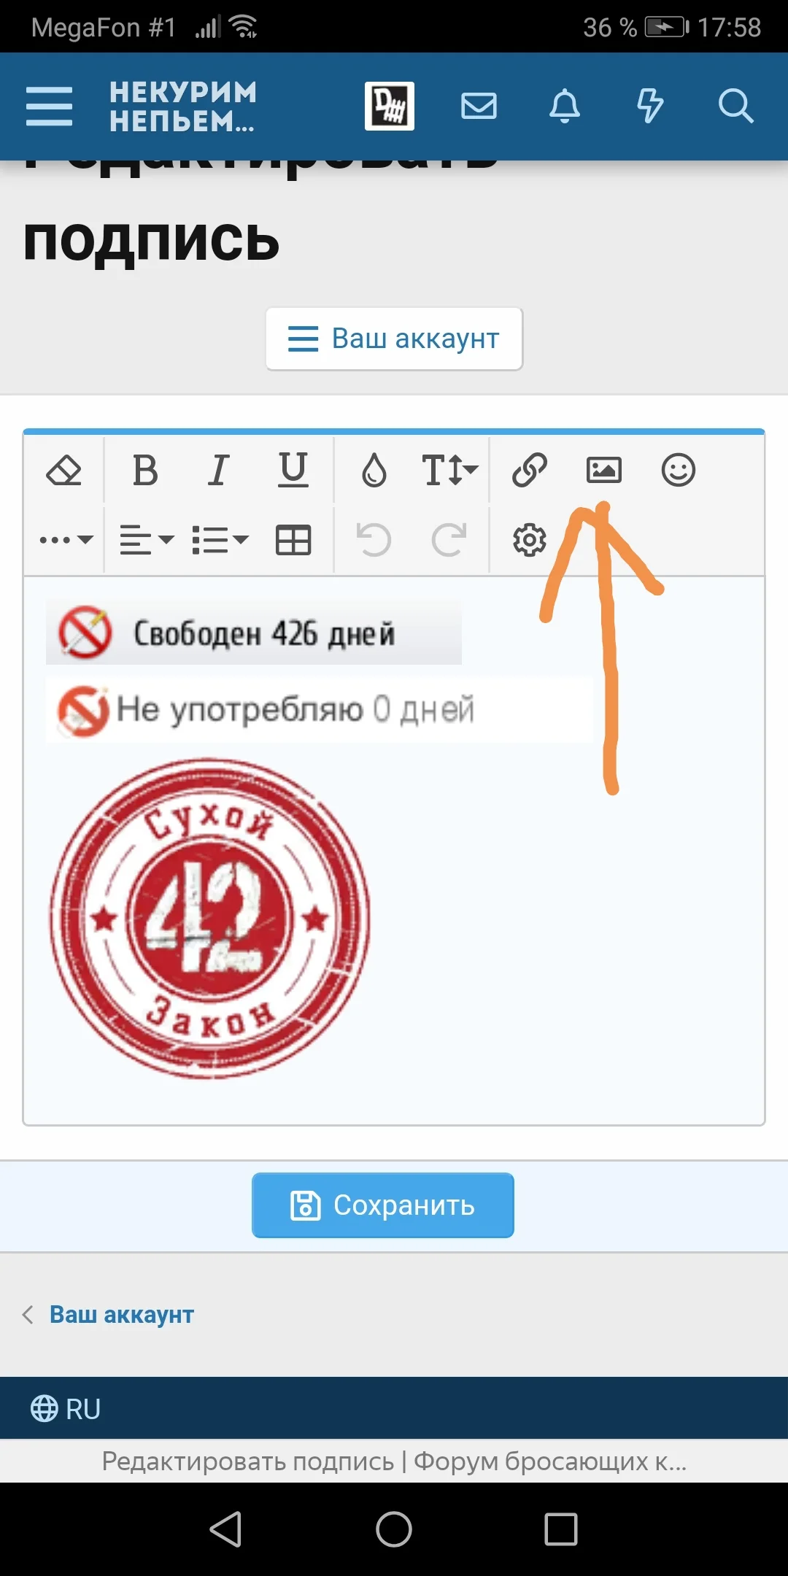The height and width of the screenshot is (1576, 788).
Task: Open the НЕКУРИМ НЕПЬЕМ forum home logo
Action: 183,107
